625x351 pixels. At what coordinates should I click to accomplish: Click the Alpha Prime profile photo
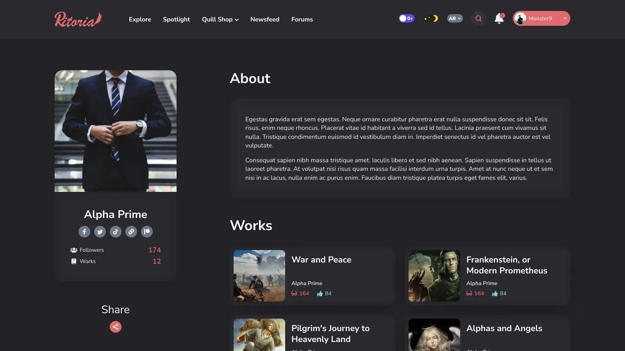116,131
